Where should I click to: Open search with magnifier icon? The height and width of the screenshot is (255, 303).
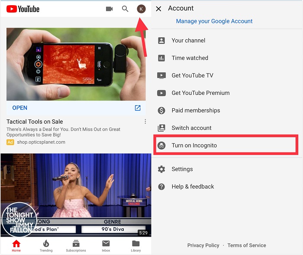point(125,9)
